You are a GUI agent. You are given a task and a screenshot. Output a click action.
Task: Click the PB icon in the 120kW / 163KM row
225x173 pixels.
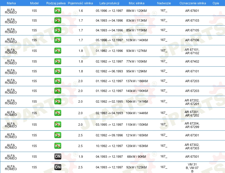point(58,146)
